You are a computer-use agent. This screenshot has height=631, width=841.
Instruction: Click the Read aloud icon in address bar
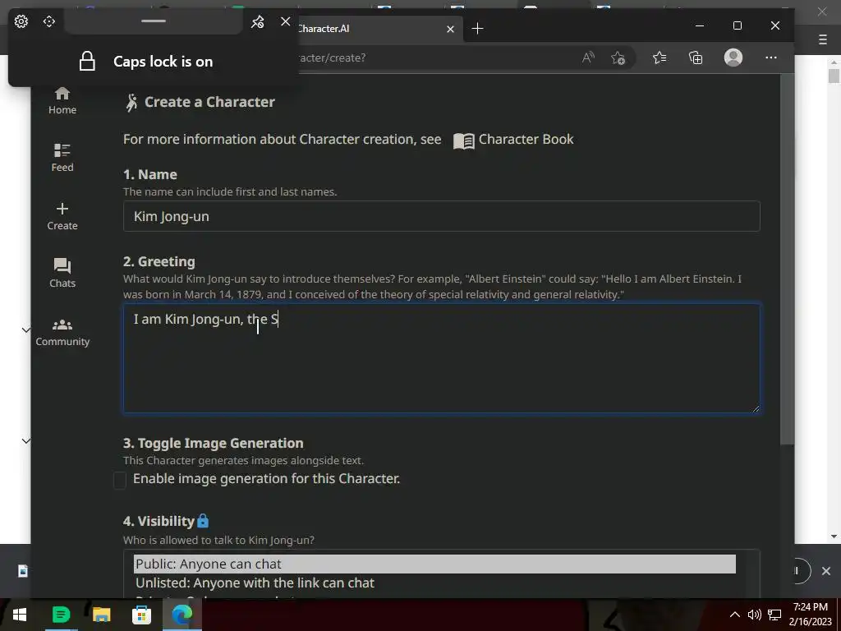pyautogui.click(x=588, y=58)
